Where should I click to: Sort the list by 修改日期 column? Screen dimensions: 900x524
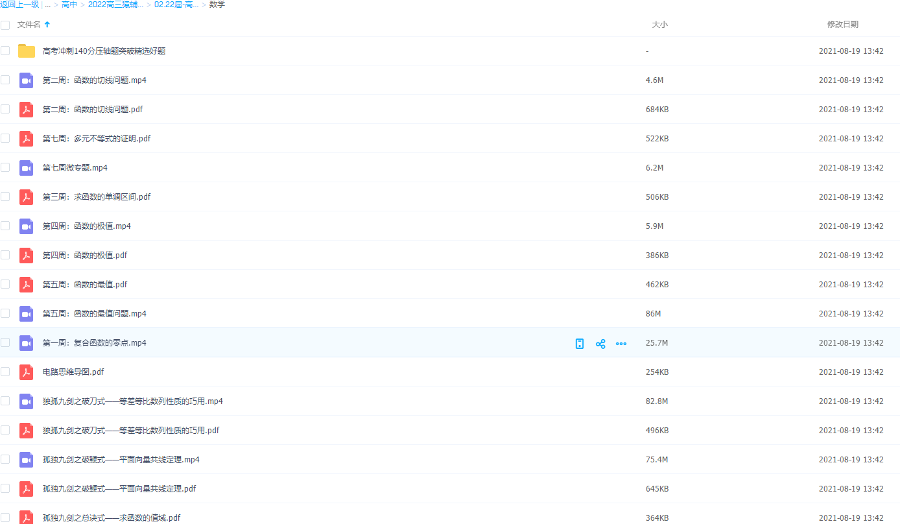coord(842,25)
